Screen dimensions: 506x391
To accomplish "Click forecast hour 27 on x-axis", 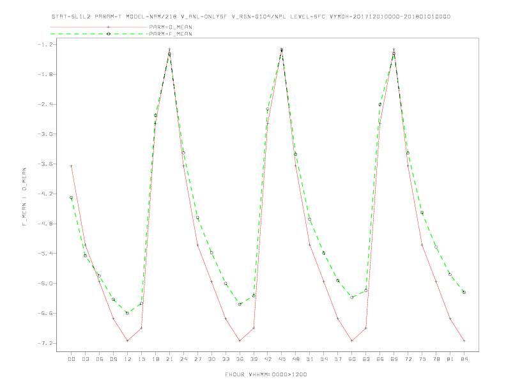I will pyautogui.click(x=197, y=359).
